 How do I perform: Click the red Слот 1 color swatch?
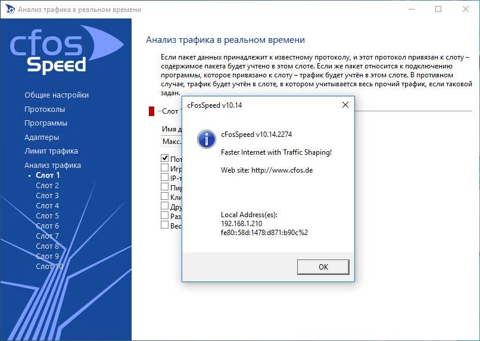151,111
